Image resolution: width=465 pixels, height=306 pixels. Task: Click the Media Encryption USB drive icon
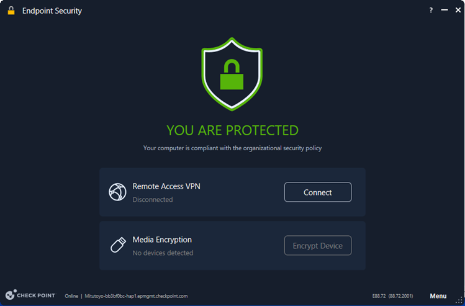(x=118, y=245)
